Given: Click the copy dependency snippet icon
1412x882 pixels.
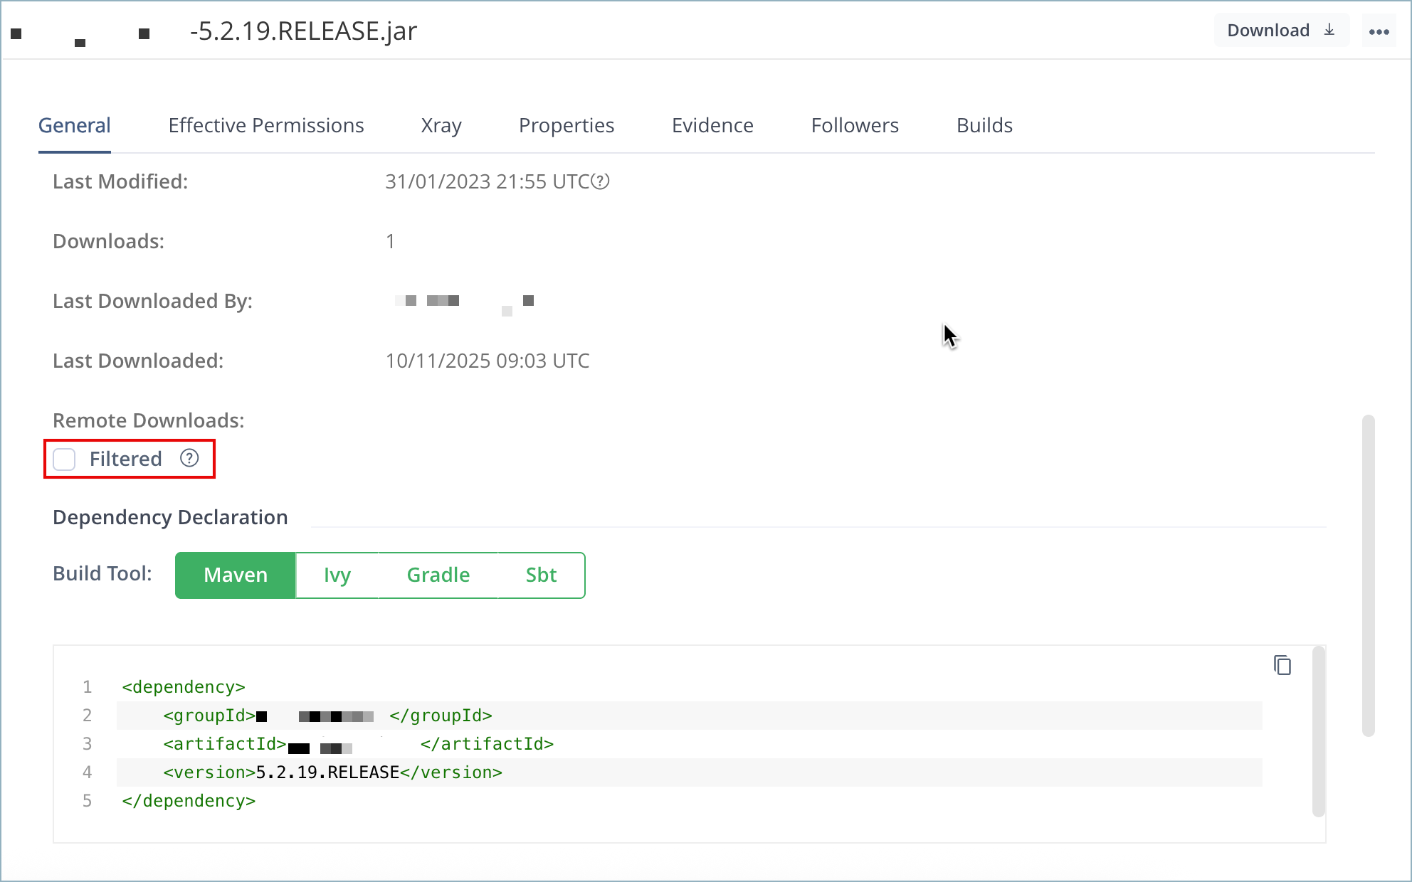Looking at the screenshot, I should [x=1282, y=665].
